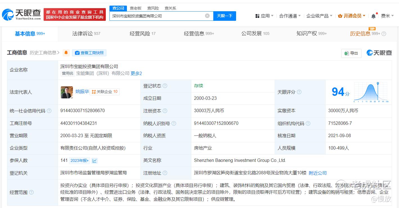Screen dimensions: 399x208
Task: Click the 注册资本 value 30003万人民币
Action: 209,111
